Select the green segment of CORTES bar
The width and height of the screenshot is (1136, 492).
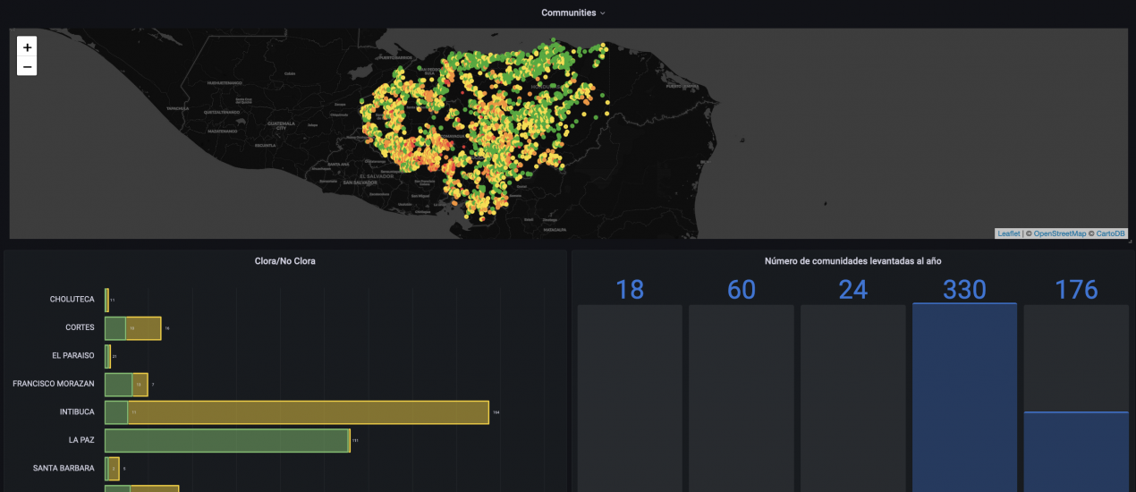click(115, 327)
